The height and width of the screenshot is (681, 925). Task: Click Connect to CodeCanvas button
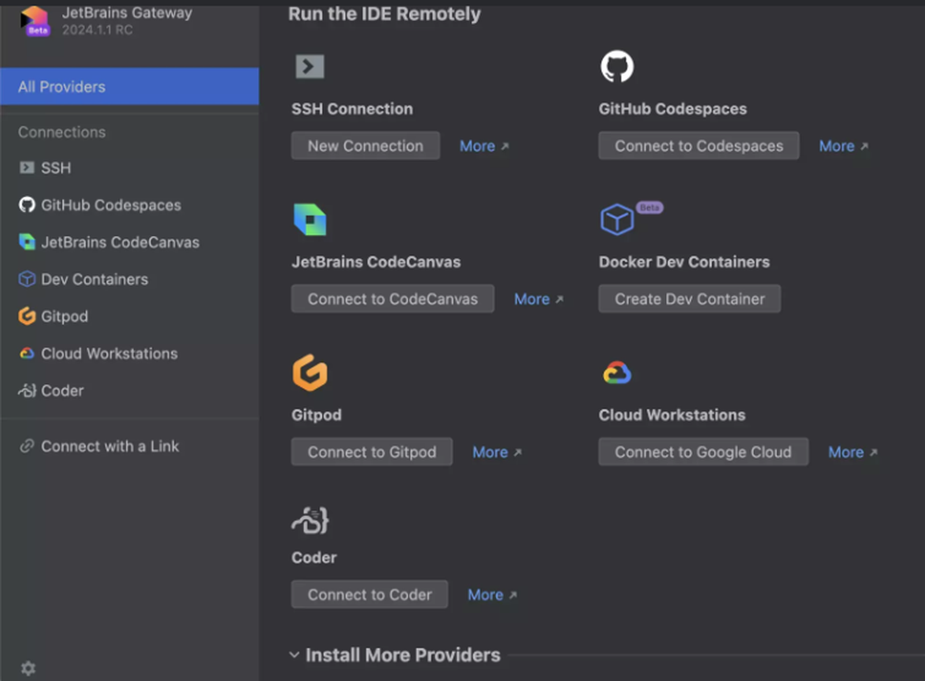point(392,299)
